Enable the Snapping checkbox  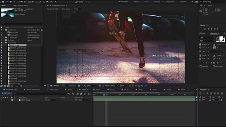point(76,2)
